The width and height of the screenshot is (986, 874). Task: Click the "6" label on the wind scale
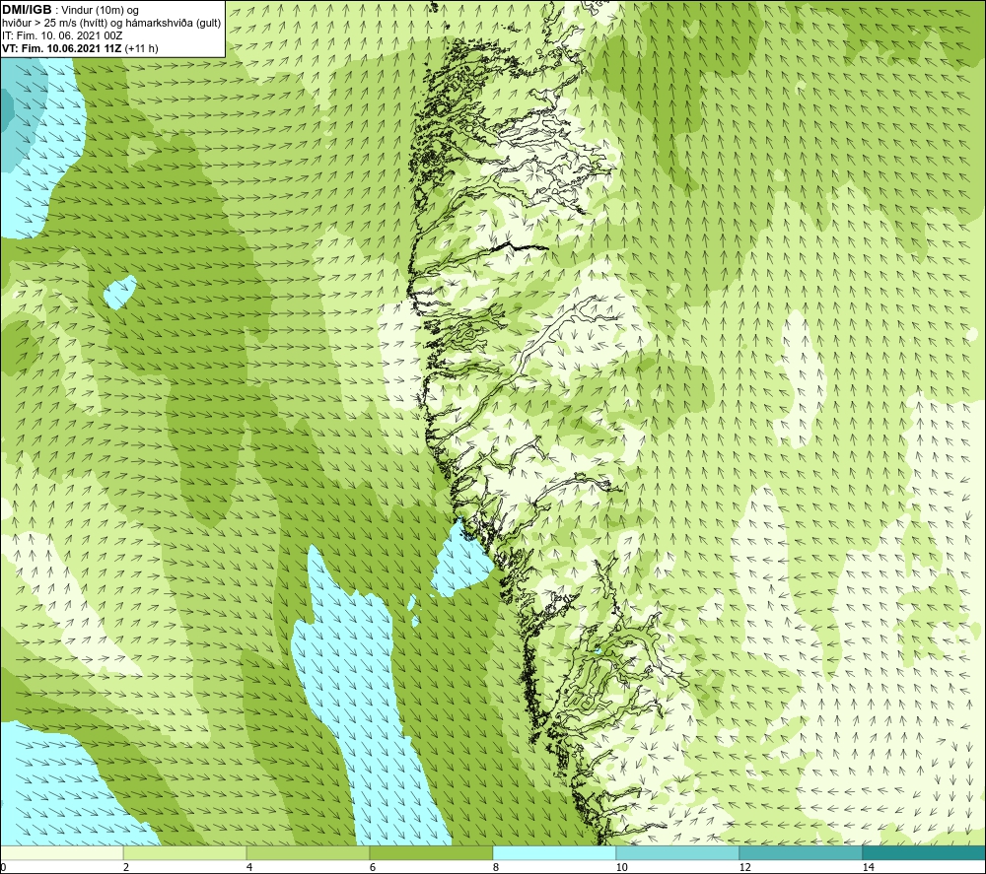point(373,867)
